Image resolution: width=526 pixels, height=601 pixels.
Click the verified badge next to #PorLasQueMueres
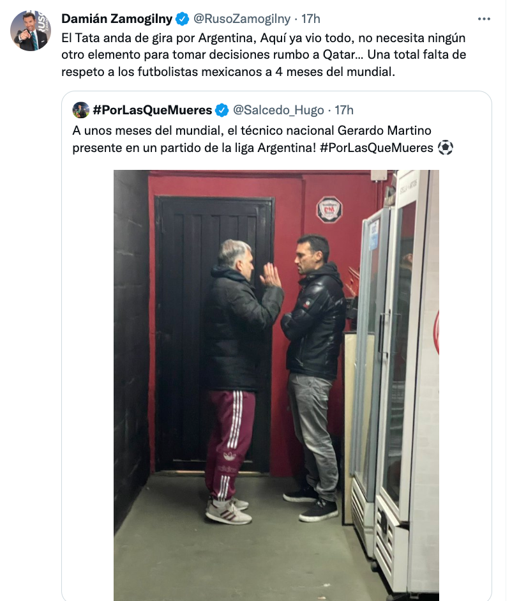coord(222,110)
